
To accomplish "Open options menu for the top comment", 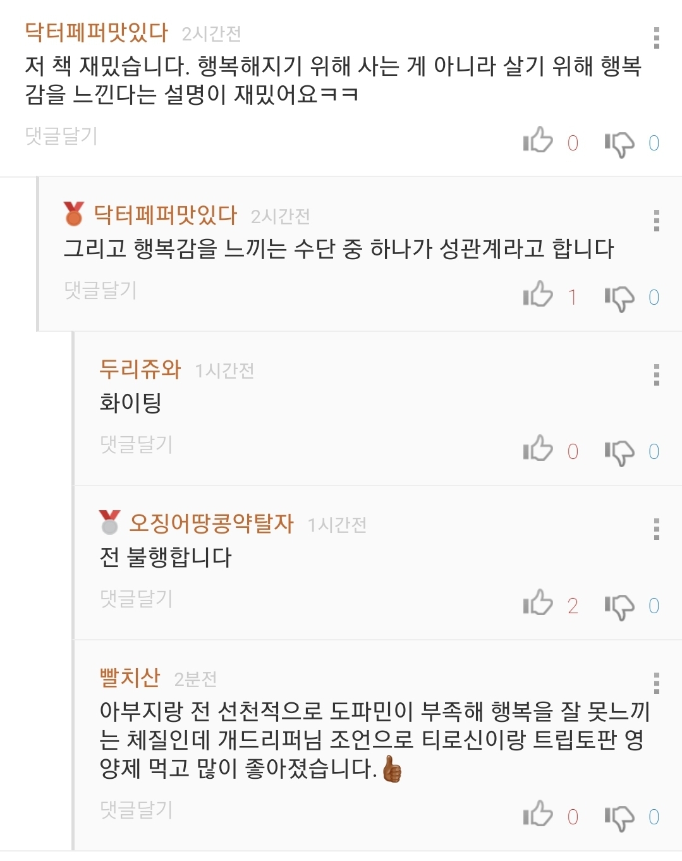I will pyautogui.click(x=657, y=38).
